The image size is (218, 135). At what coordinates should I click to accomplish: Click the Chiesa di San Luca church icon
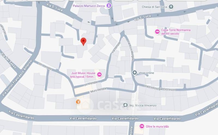tap(171, 7)
